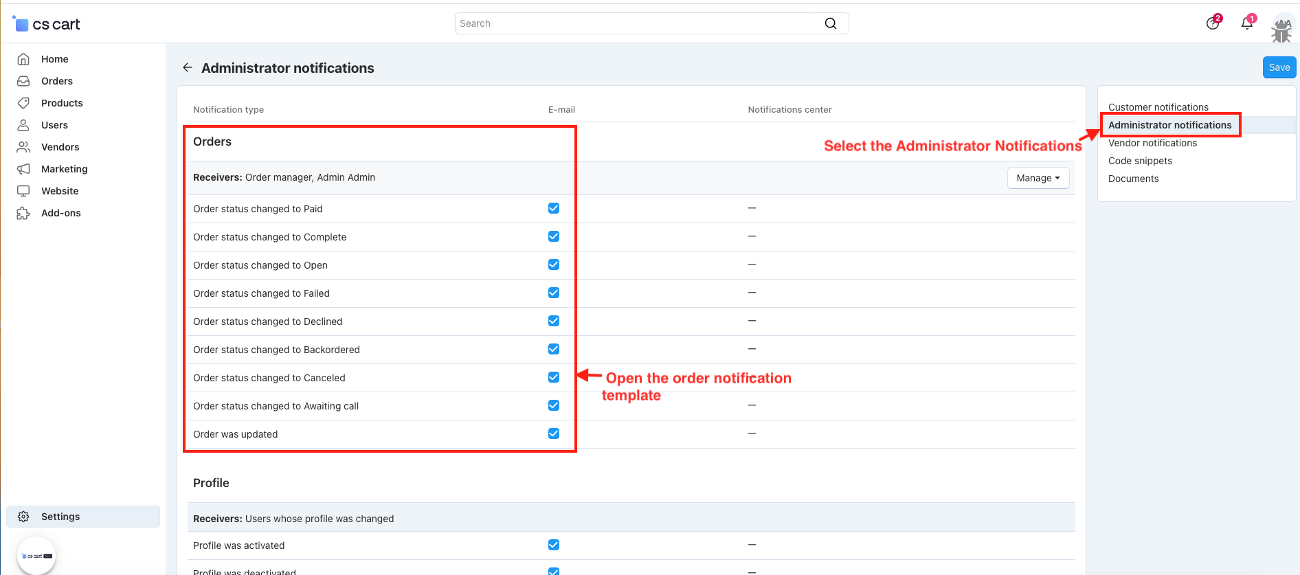This screenshot has width=1300, height=575.
Task: Go back using the arrow beside the title
Action: (188, 67)
